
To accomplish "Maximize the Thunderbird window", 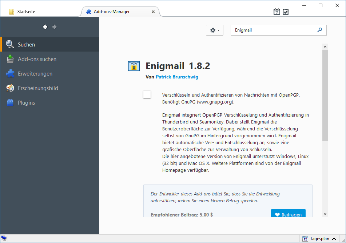I will tap(321, 5).
